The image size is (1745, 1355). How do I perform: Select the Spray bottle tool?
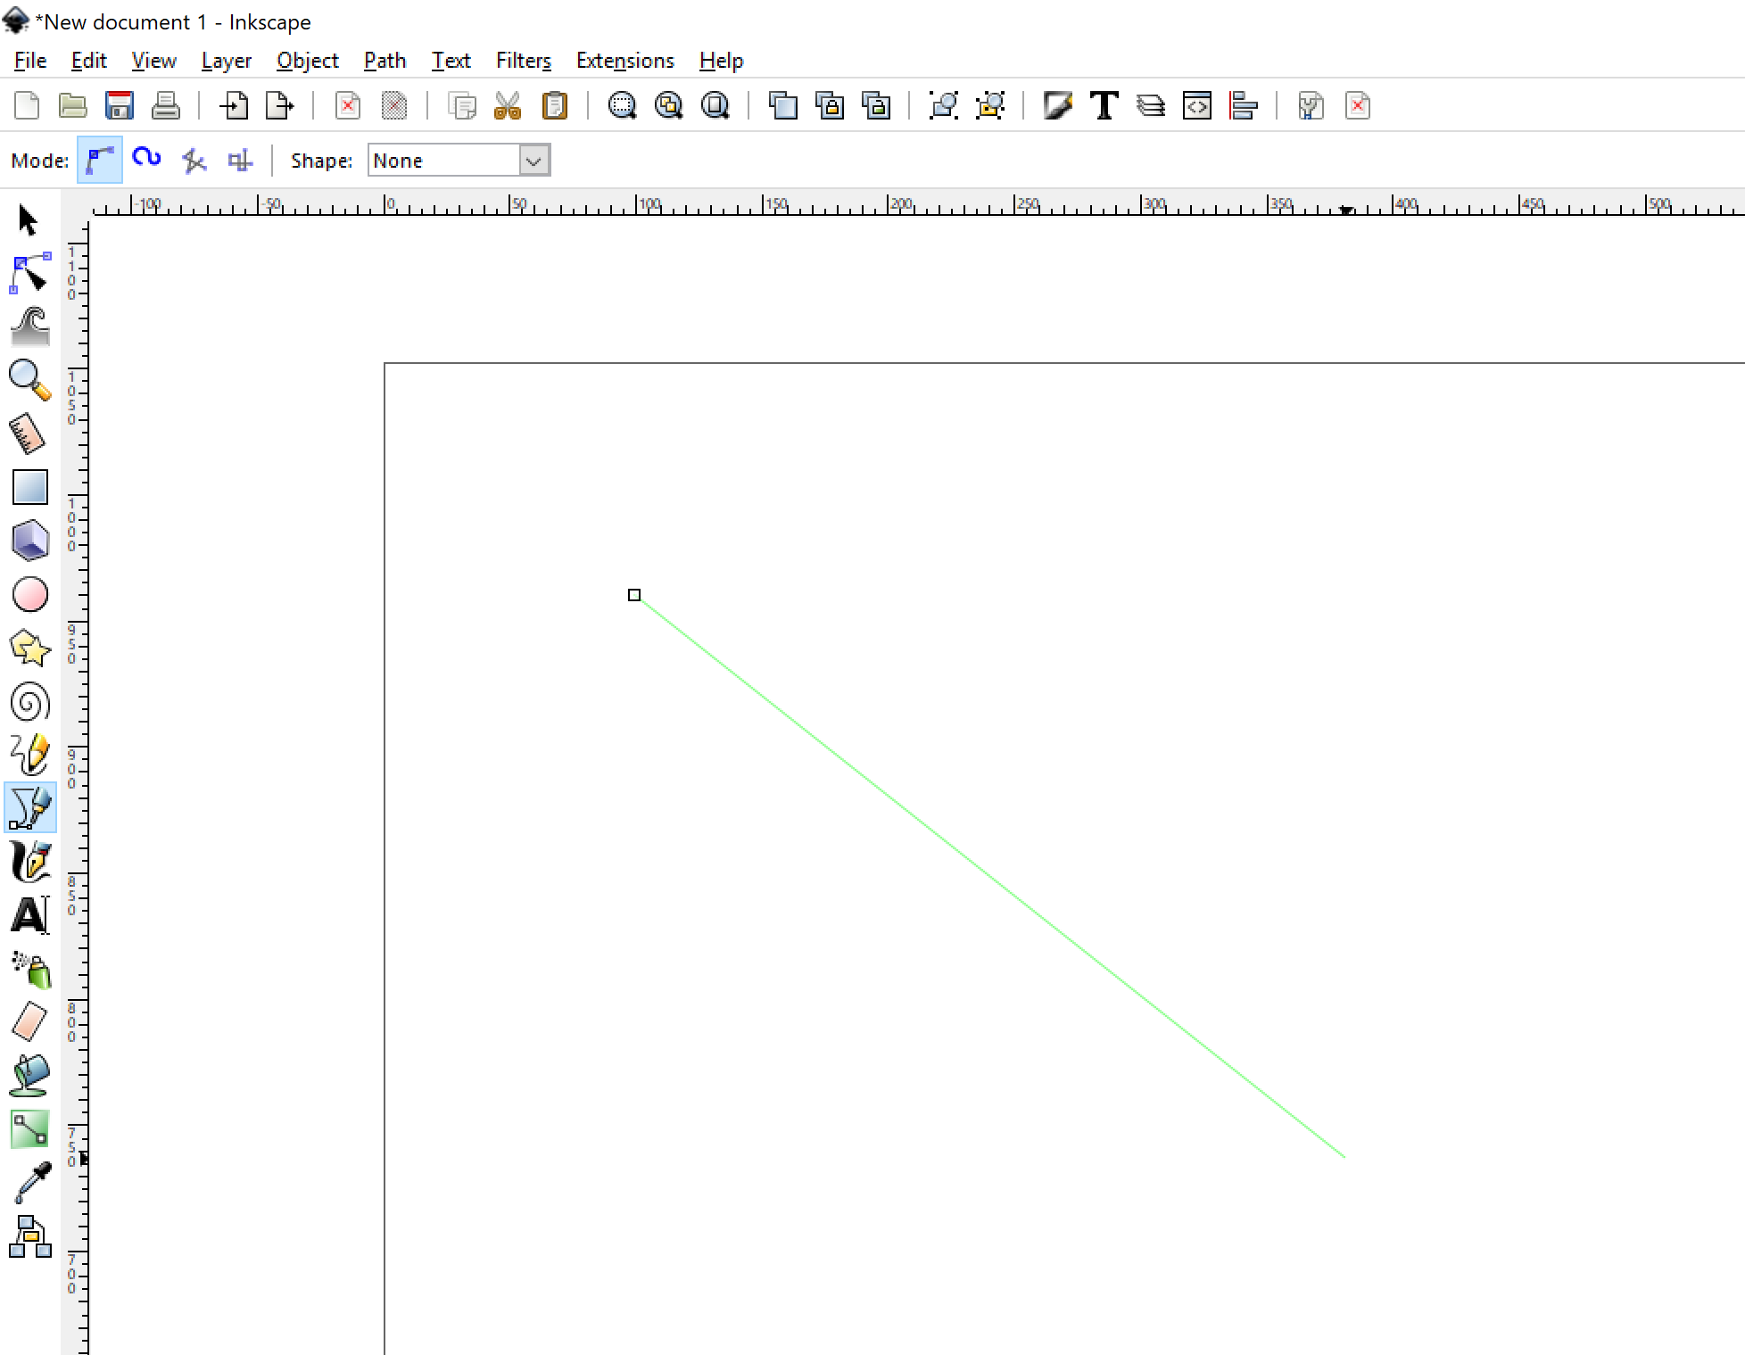31,970
